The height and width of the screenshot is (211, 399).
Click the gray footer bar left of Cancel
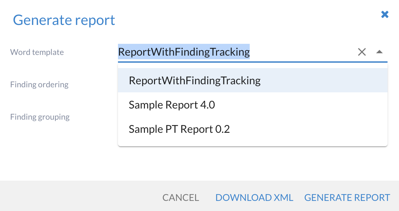coord(81,197)
